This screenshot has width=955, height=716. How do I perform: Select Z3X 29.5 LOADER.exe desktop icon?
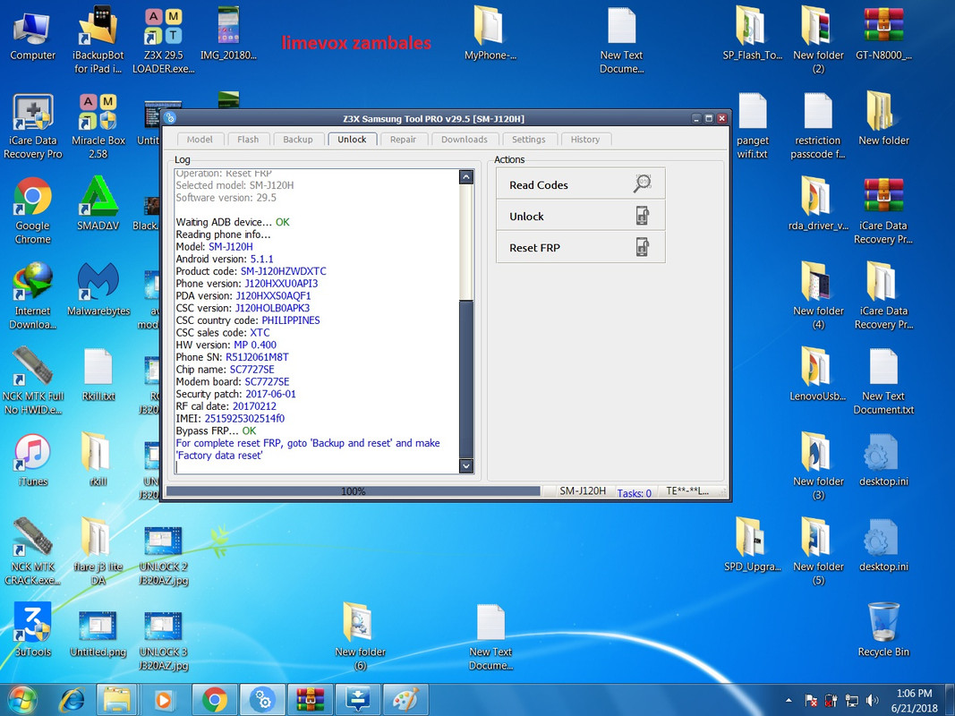point(163,40)
